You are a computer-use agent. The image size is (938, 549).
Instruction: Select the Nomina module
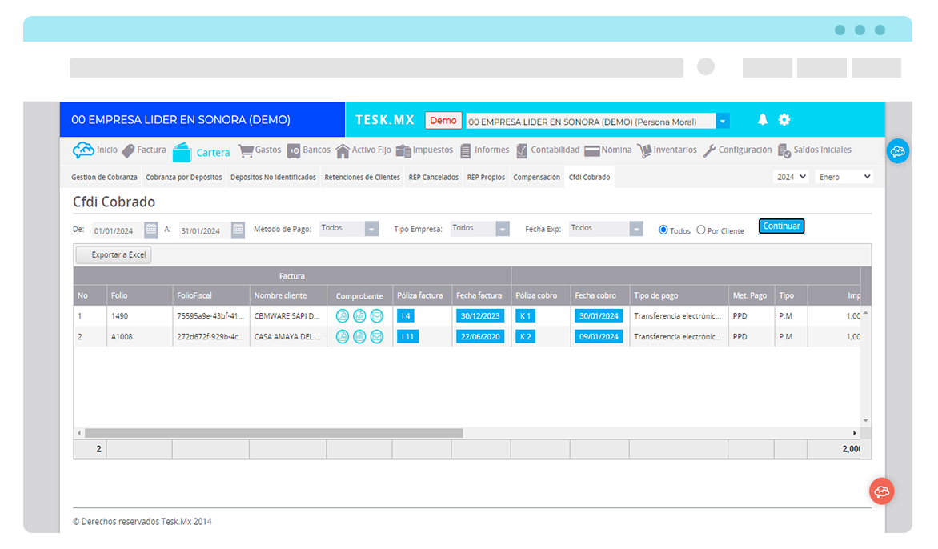pos(615,150)
